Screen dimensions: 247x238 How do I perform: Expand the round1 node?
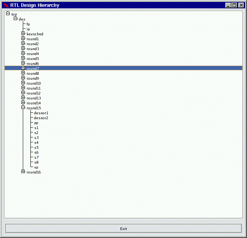coord(23,38)
